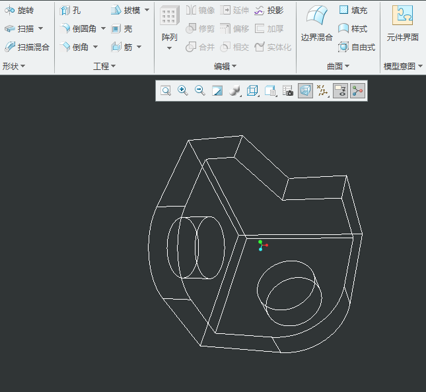Click the coordinate system origin in model
The width and height of the screenshot is (426, 392).
click(261, 245)
